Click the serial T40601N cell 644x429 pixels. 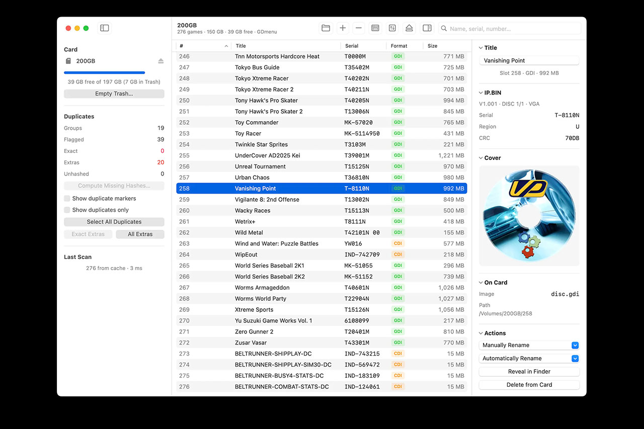click(357, 288)
